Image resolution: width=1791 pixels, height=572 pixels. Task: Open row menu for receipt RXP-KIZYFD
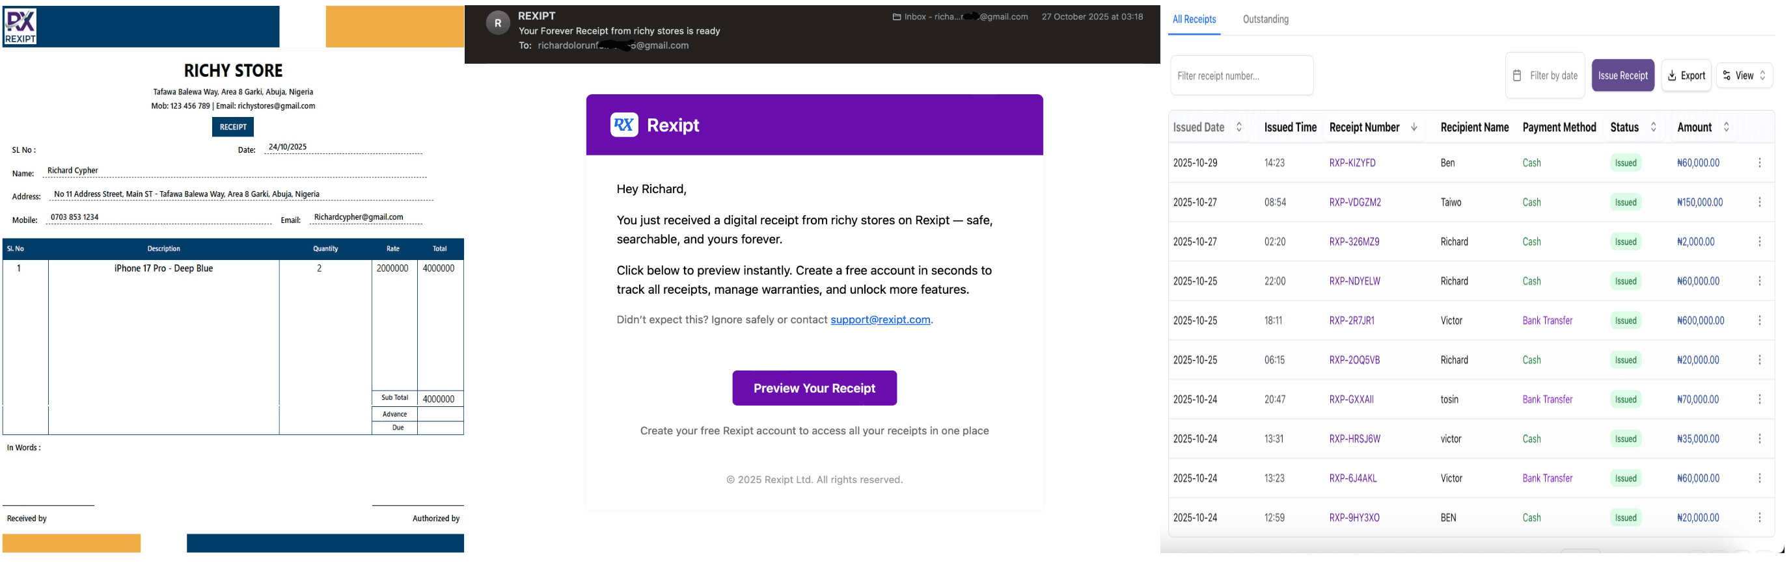click(x=1759, y=163)
